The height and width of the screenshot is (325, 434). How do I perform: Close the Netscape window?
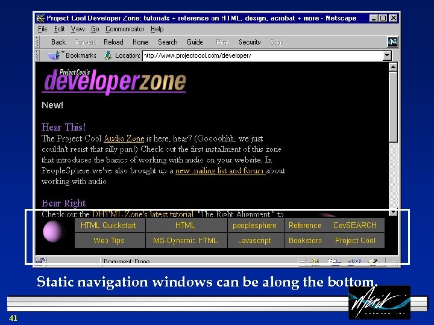click(393, 18)
